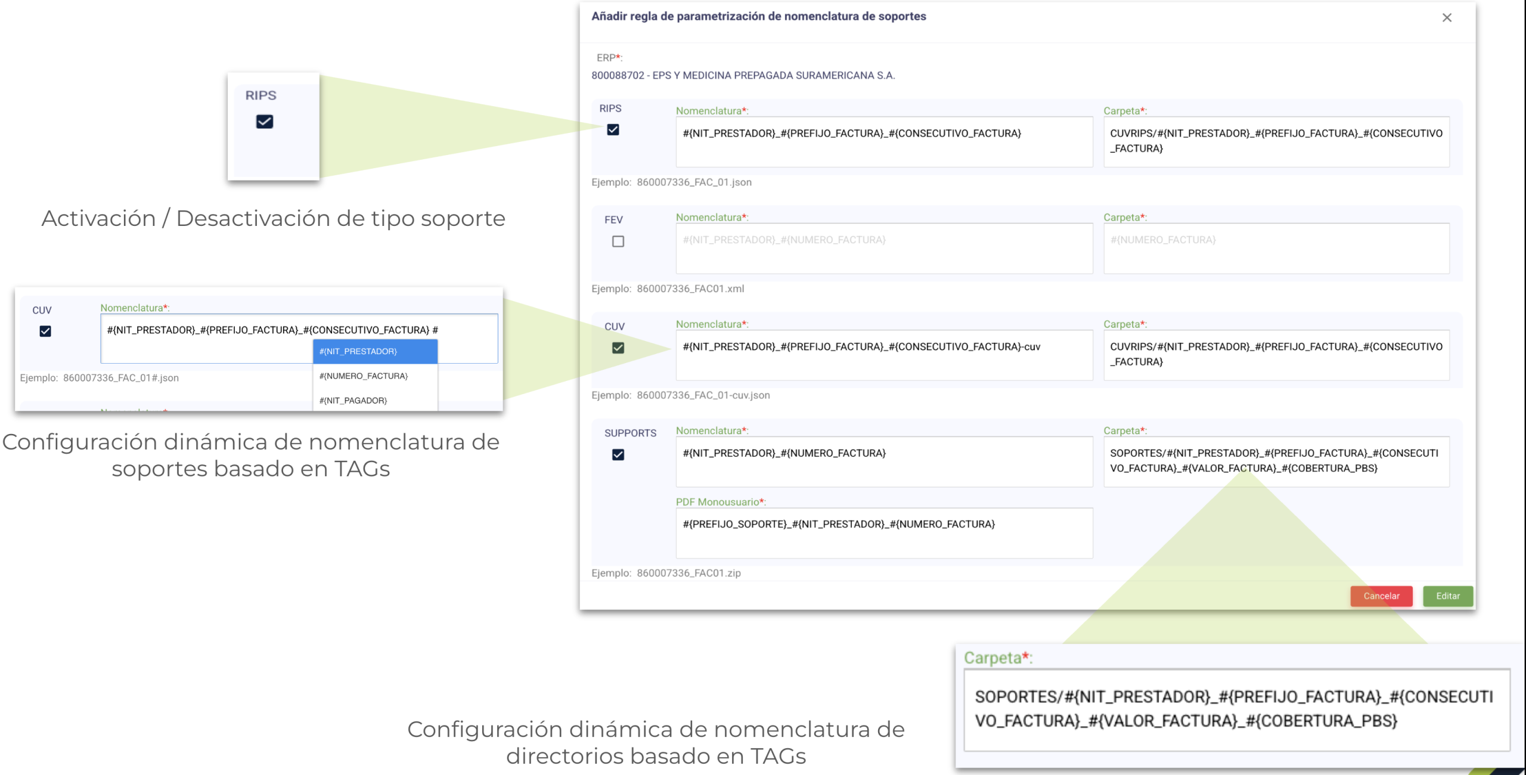1526x775 pixels.
Task: Click the enlarged Carpeta field callout
Action: [x=1237, y=709]
